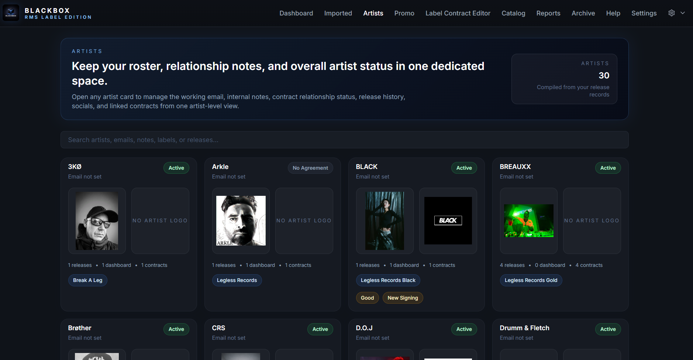Open the Label Contract Editor
This screenshot has width=693, height=360.
point(458,13)
